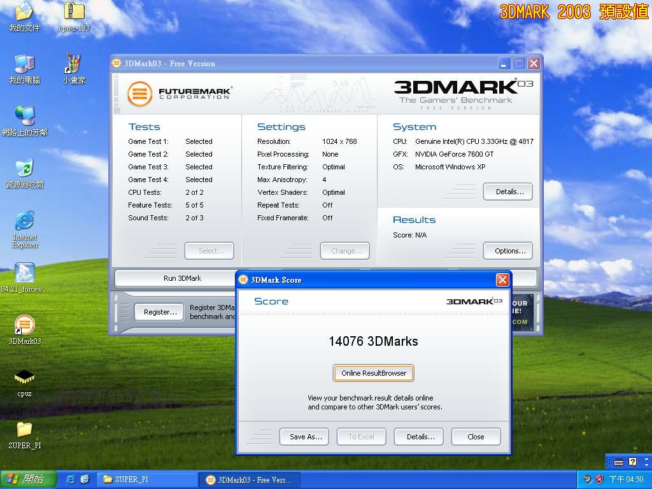This screenshot has width=652, height=489.
Task: Open the SUPER_PI desktop folder
Action: (24, 430)
